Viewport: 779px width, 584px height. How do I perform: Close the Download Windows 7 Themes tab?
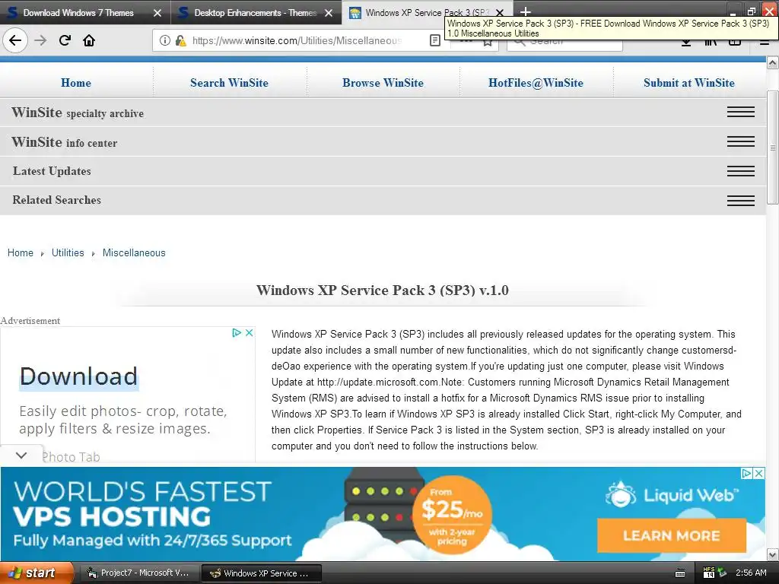[x=157, y=13]
